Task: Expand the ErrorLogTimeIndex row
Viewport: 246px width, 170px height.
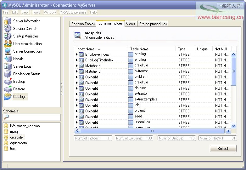Action: (77, 60)
